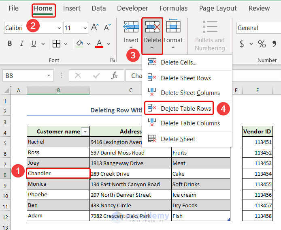This screenshot has width=281, height=230.
Task: Click the Insert Function fx icon
Action: click(x=115, y=75)
